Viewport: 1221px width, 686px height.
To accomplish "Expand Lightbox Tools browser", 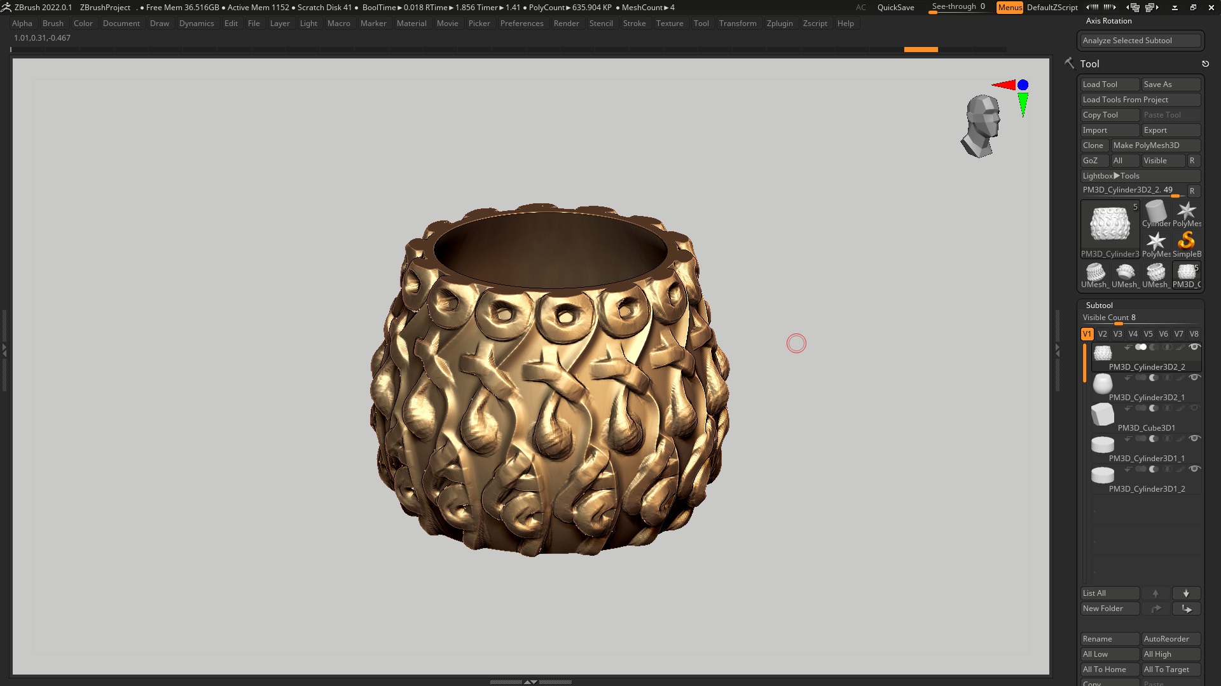I will (x=1140, y=176).
